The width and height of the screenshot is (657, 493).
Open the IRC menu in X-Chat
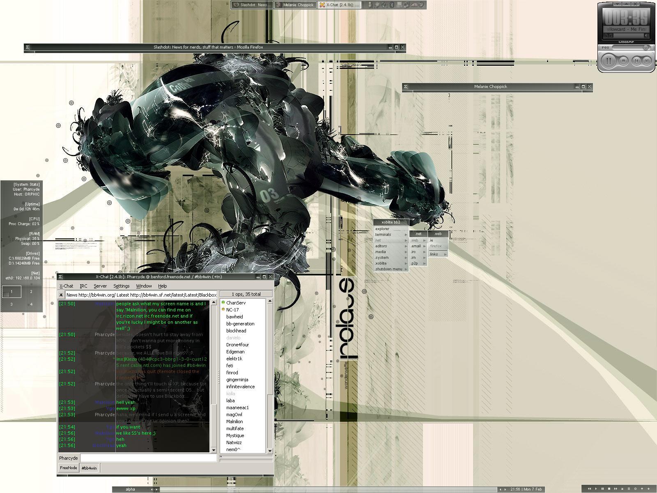click(83, 286)
